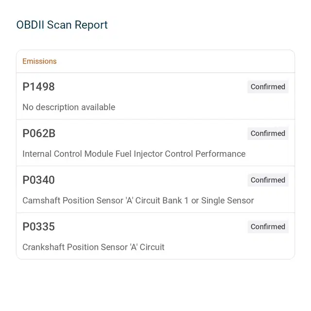Image resolution: width=311 pixels, height=311 pixels.
Task: Click Confirmed badge for P0335
Action: (x=268, y=226)
